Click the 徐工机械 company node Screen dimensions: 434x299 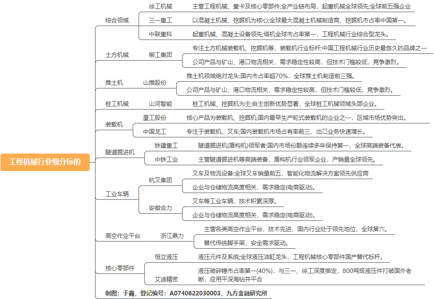click(161, 6)
